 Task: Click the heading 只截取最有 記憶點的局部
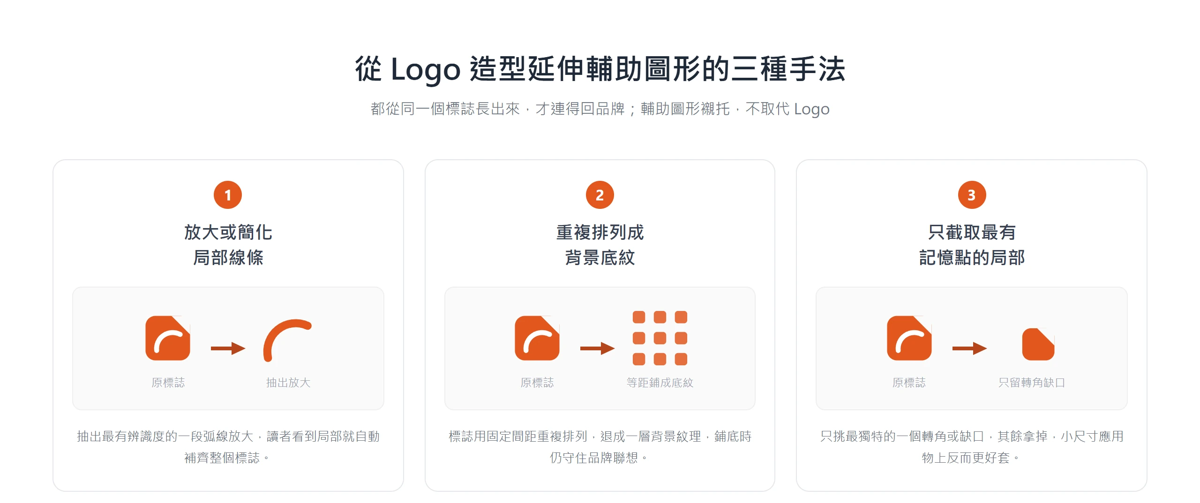coord(972,245)
